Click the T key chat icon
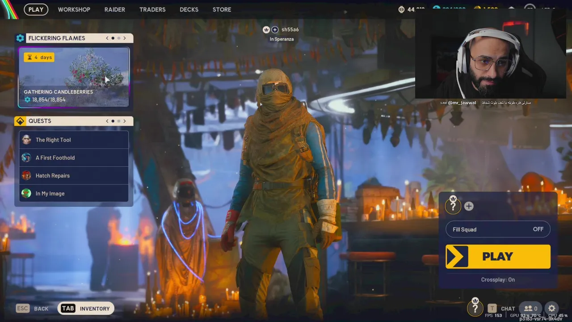This screenshot has width=572, height=322. coord(492,308)
